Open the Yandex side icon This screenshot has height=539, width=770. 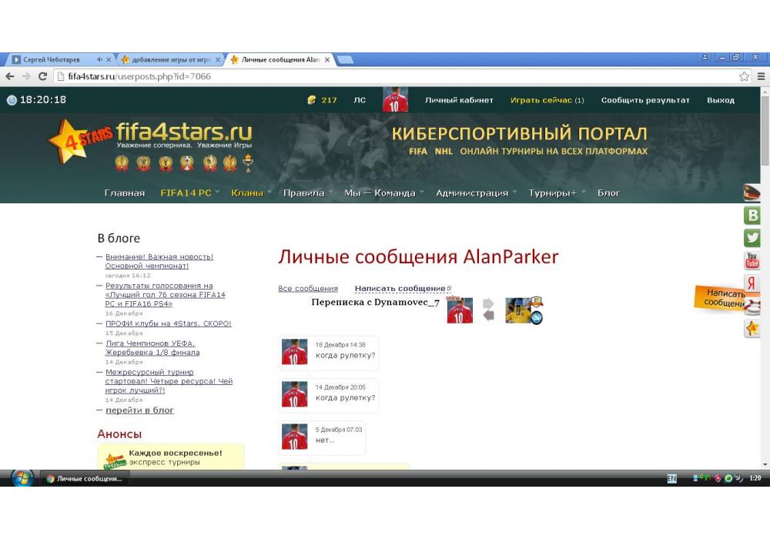752,283
